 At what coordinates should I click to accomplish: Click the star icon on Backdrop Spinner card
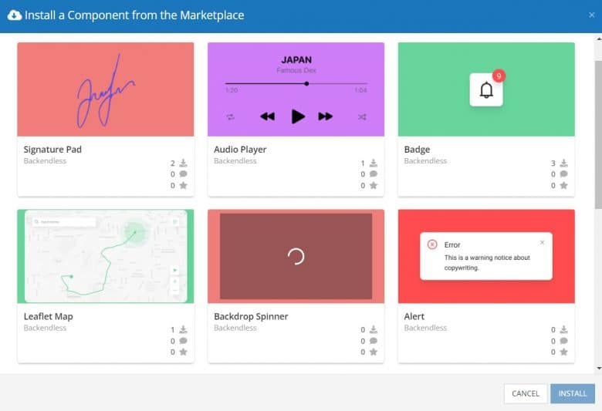(x=374, y=352)
